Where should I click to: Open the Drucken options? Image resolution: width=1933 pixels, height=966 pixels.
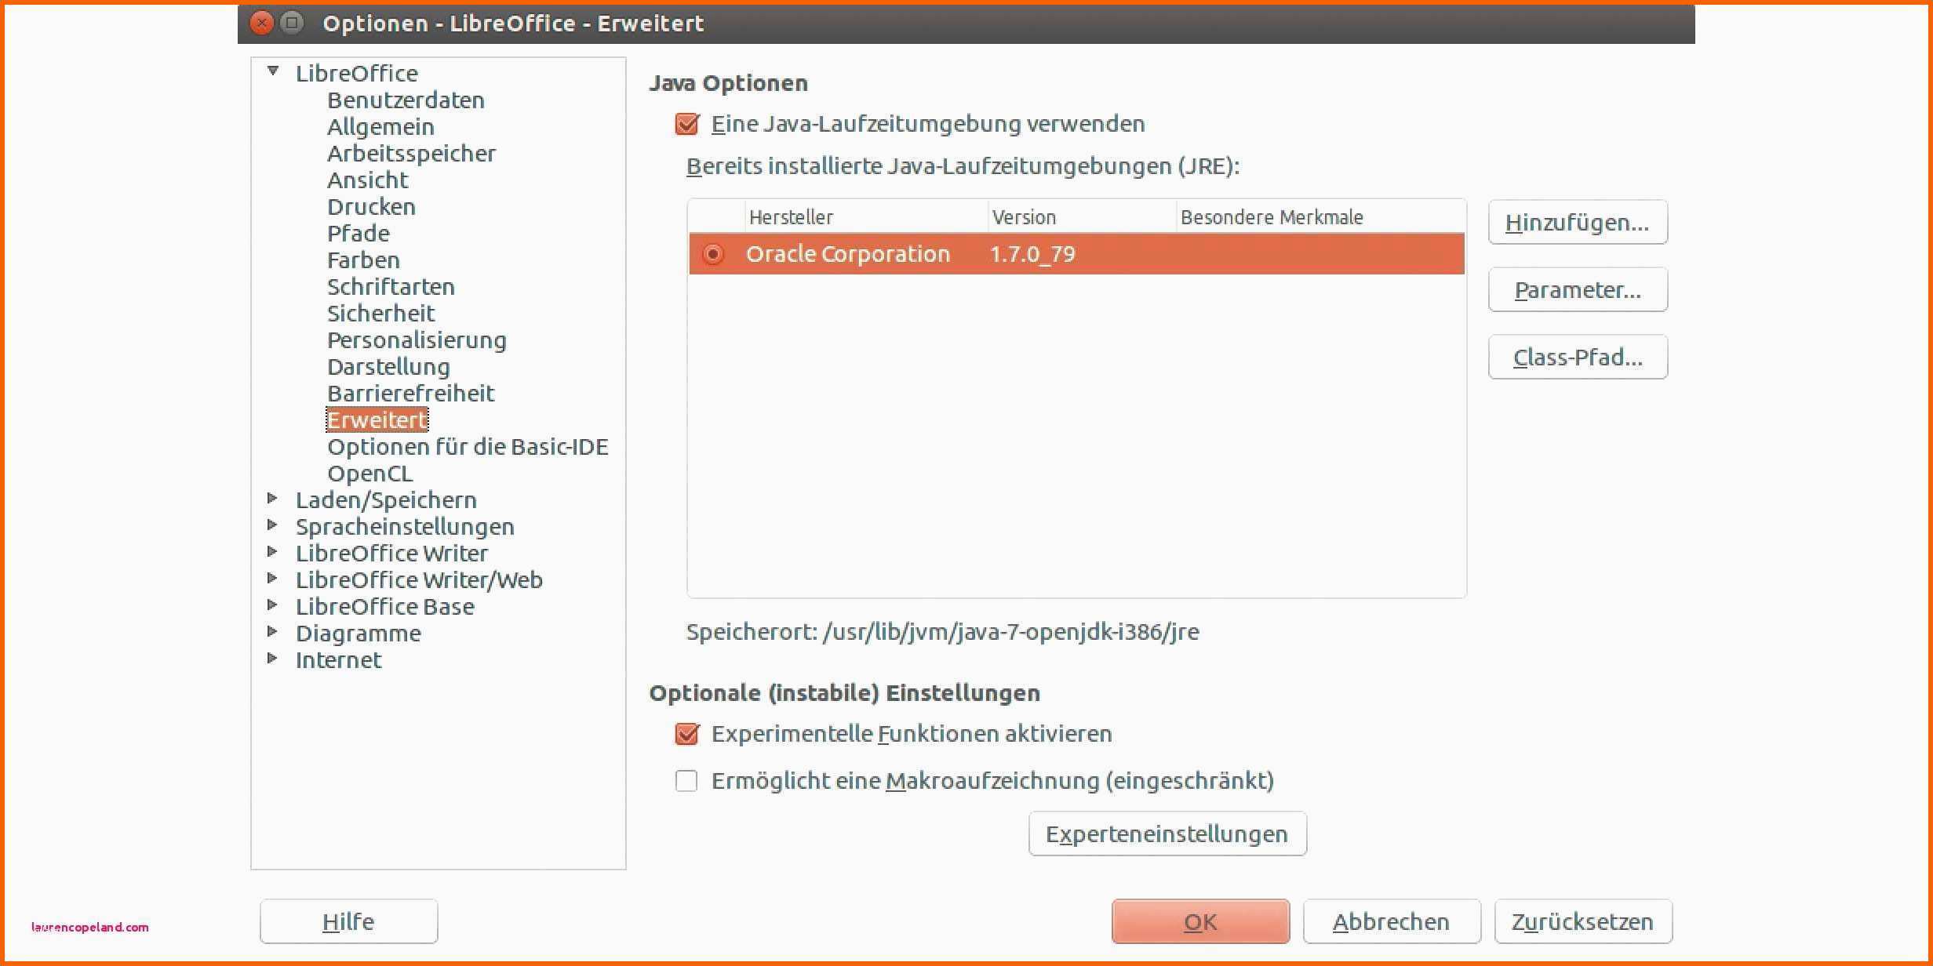point(371,207)
